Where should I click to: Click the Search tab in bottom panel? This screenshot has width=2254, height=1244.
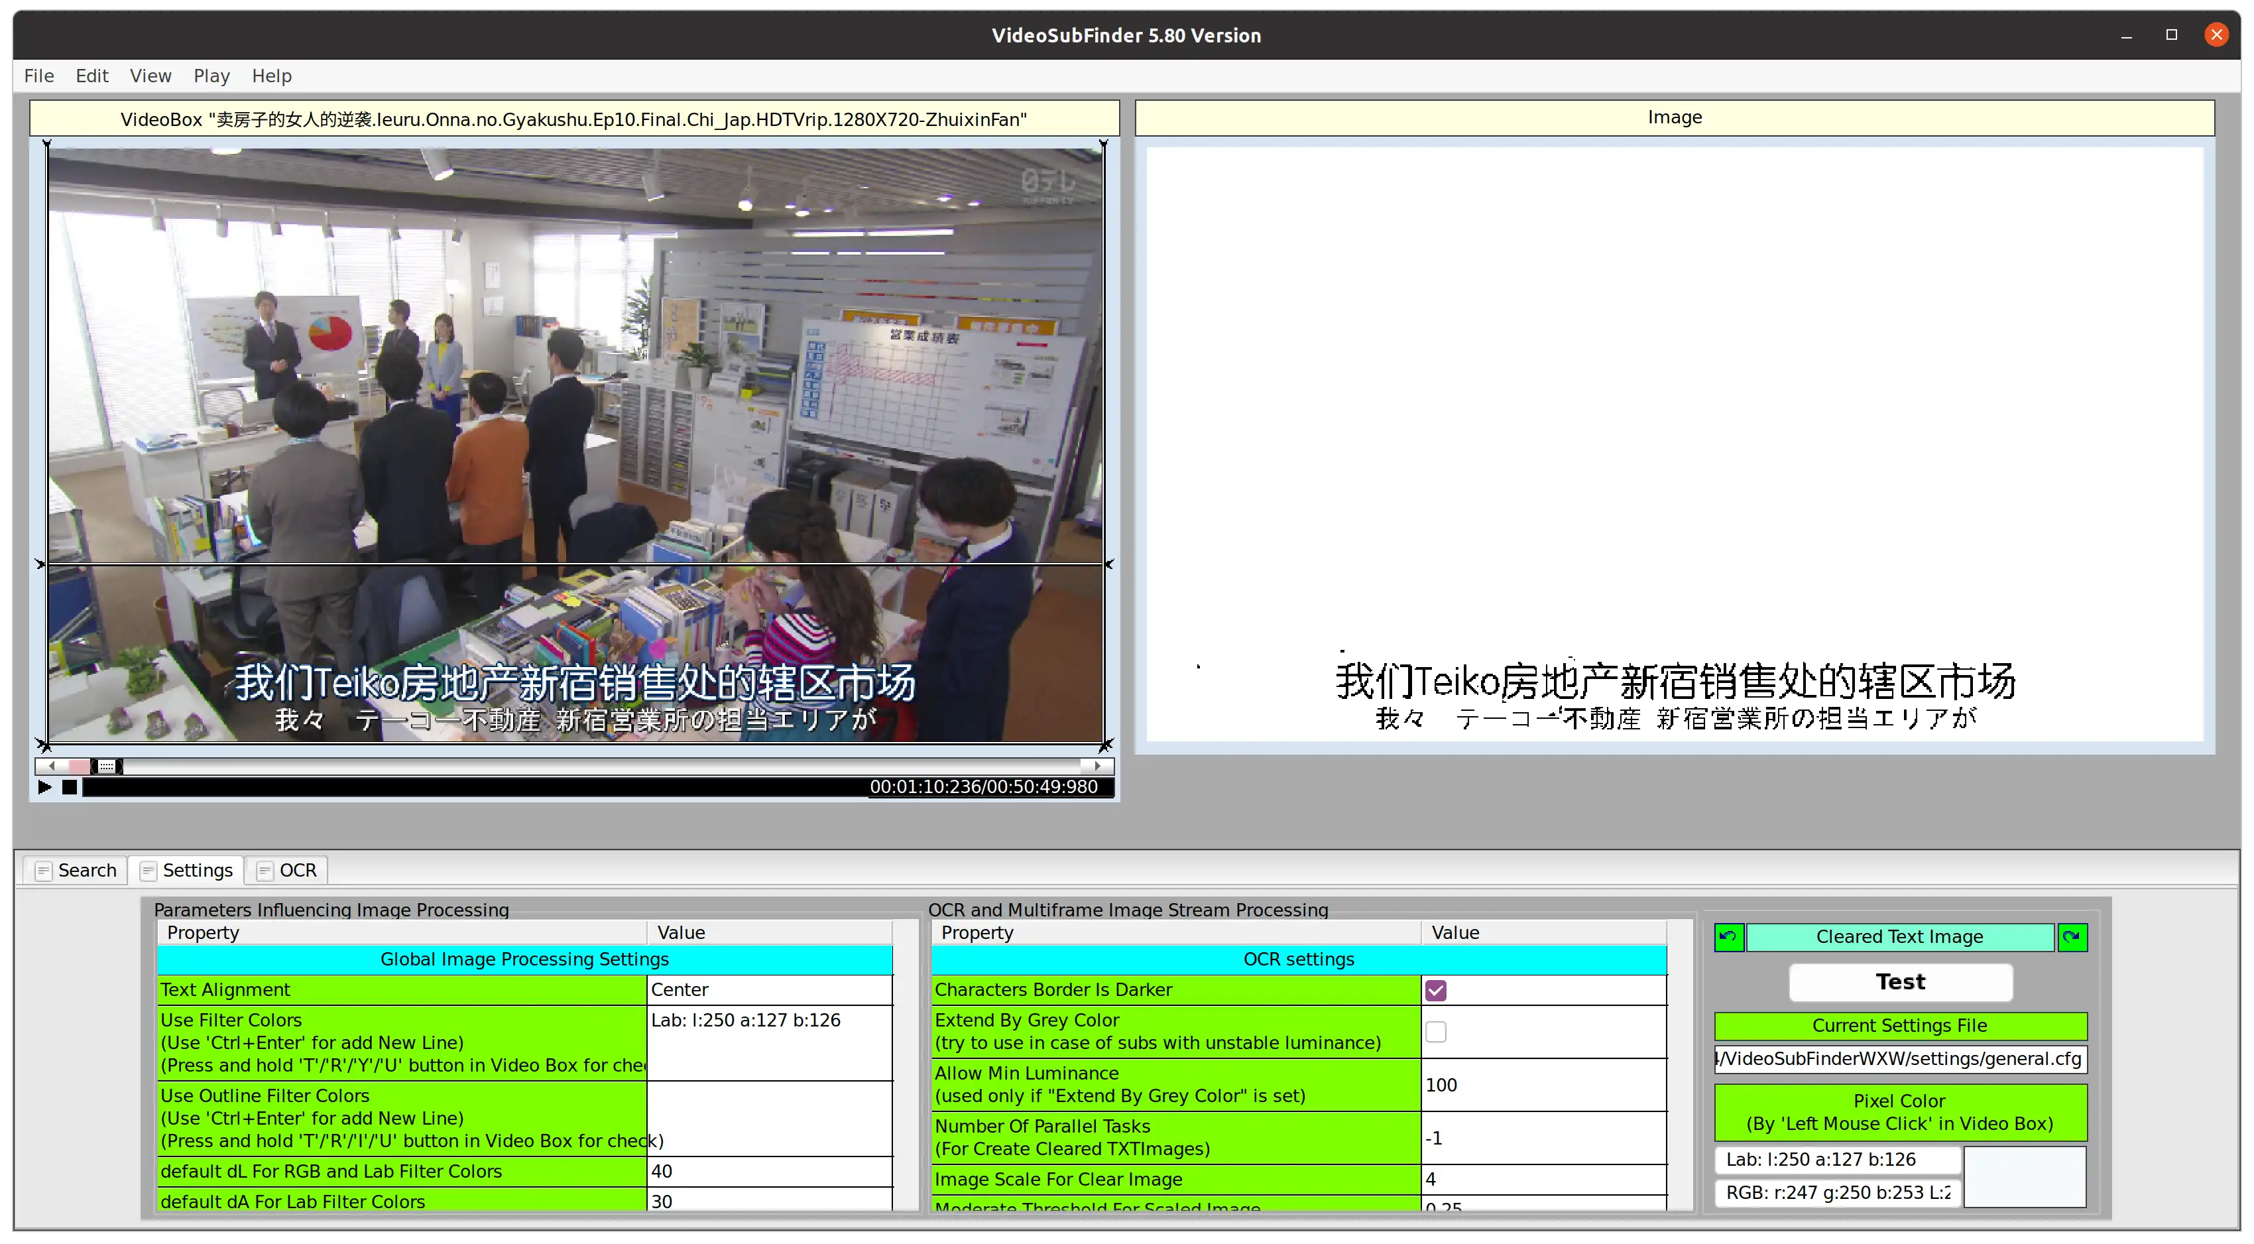click(x=76, y=870)
